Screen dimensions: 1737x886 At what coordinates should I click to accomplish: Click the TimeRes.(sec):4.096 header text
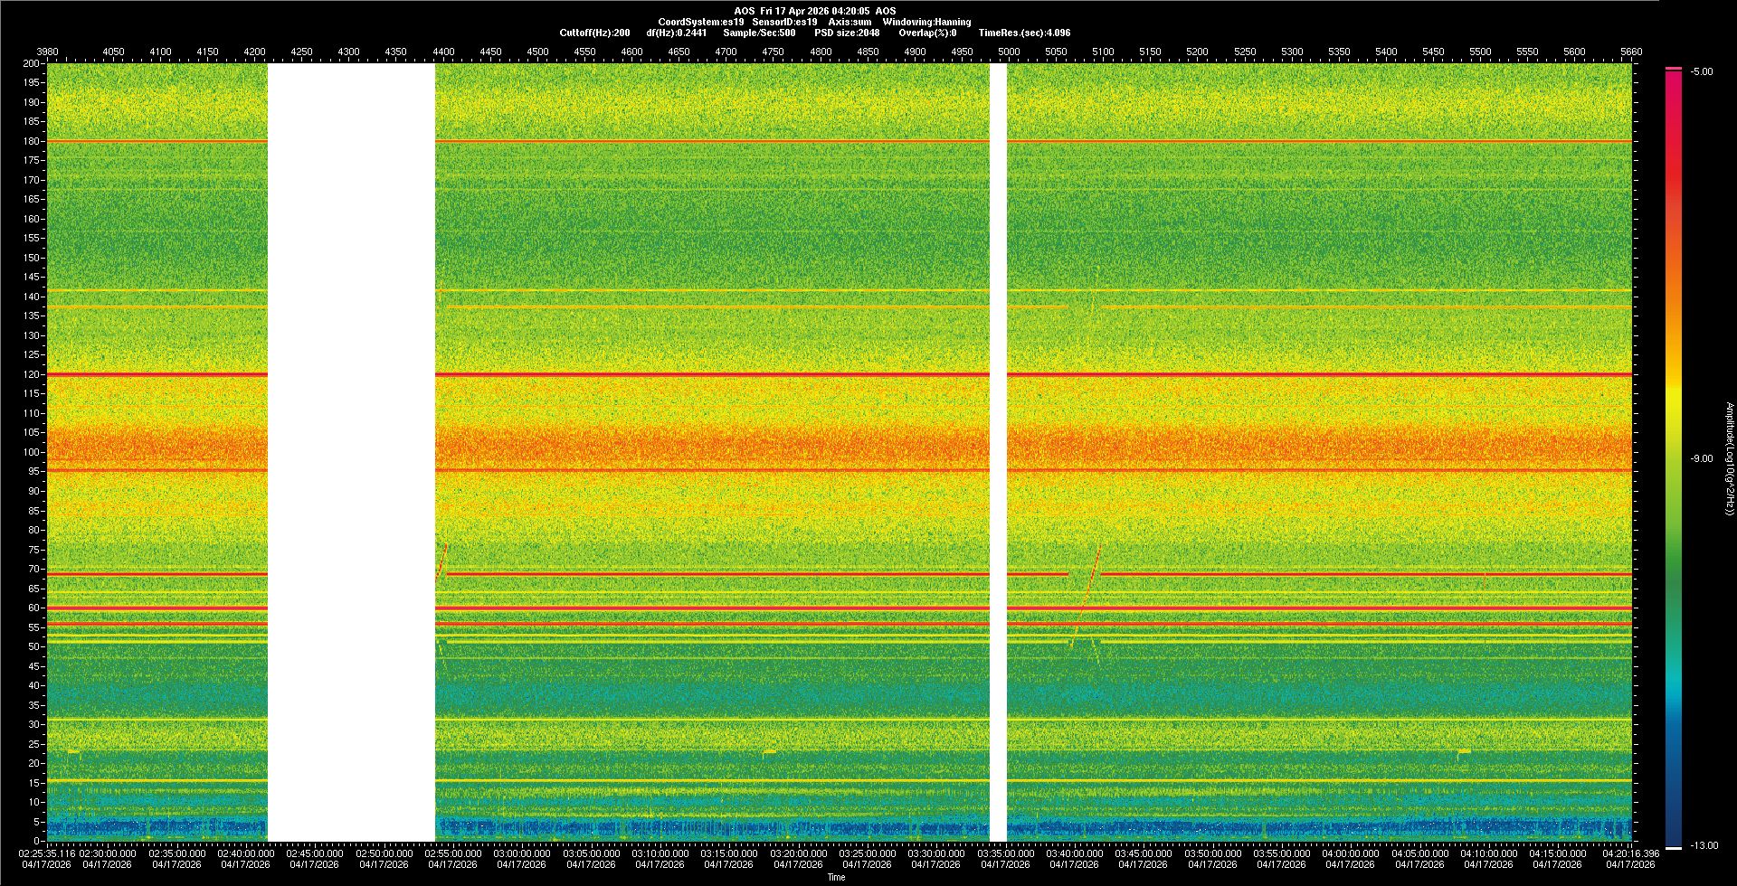[x=1024, y=33]
